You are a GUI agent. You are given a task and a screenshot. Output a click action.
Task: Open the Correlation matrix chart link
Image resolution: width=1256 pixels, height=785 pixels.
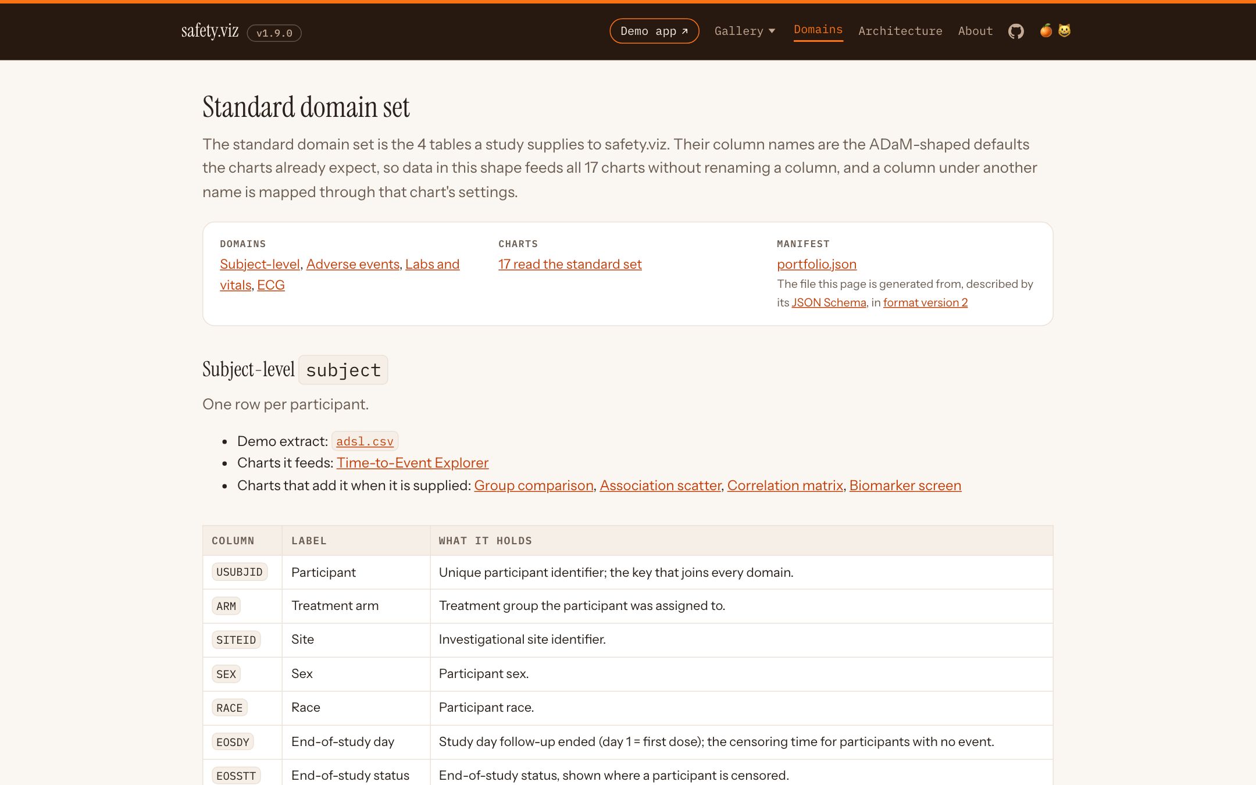point(785,486)
